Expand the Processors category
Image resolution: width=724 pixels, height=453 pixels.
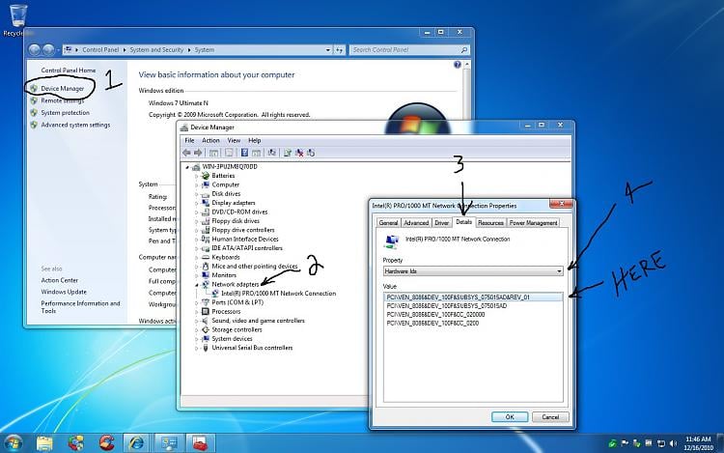pyautogui.click(x=196, y=312)
